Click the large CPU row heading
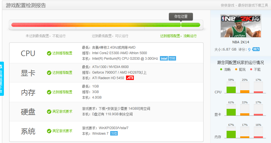 28,53
